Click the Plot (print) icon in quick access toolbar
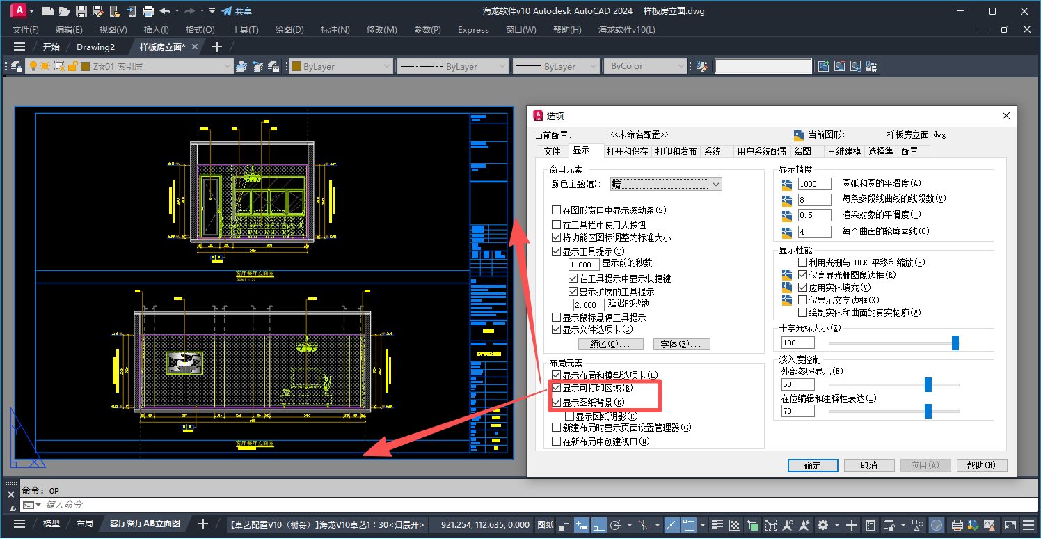 coord(148,11)
